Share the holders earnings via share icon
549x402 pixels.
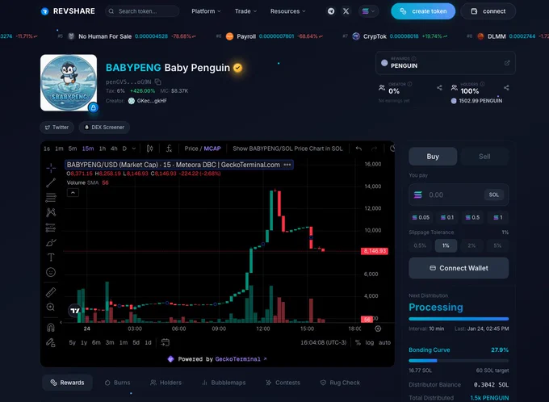(x=506, y=87)
